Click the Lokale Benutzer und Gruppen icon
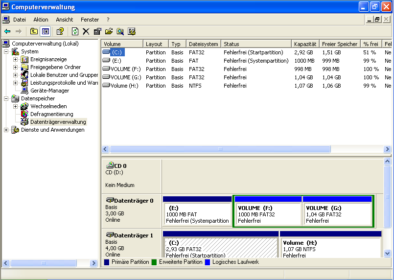The height and width of the screenshot is (280, 394). (x=24, y=75)
